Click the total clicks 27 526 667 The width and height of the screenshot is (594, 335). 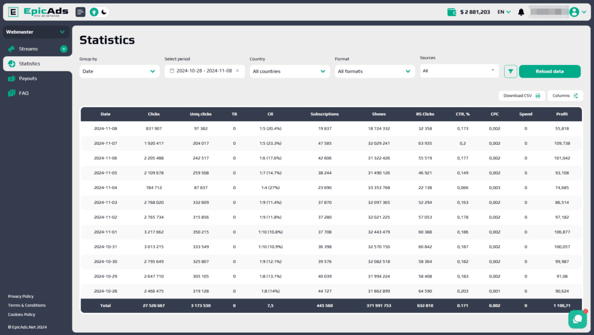point(154,305)
